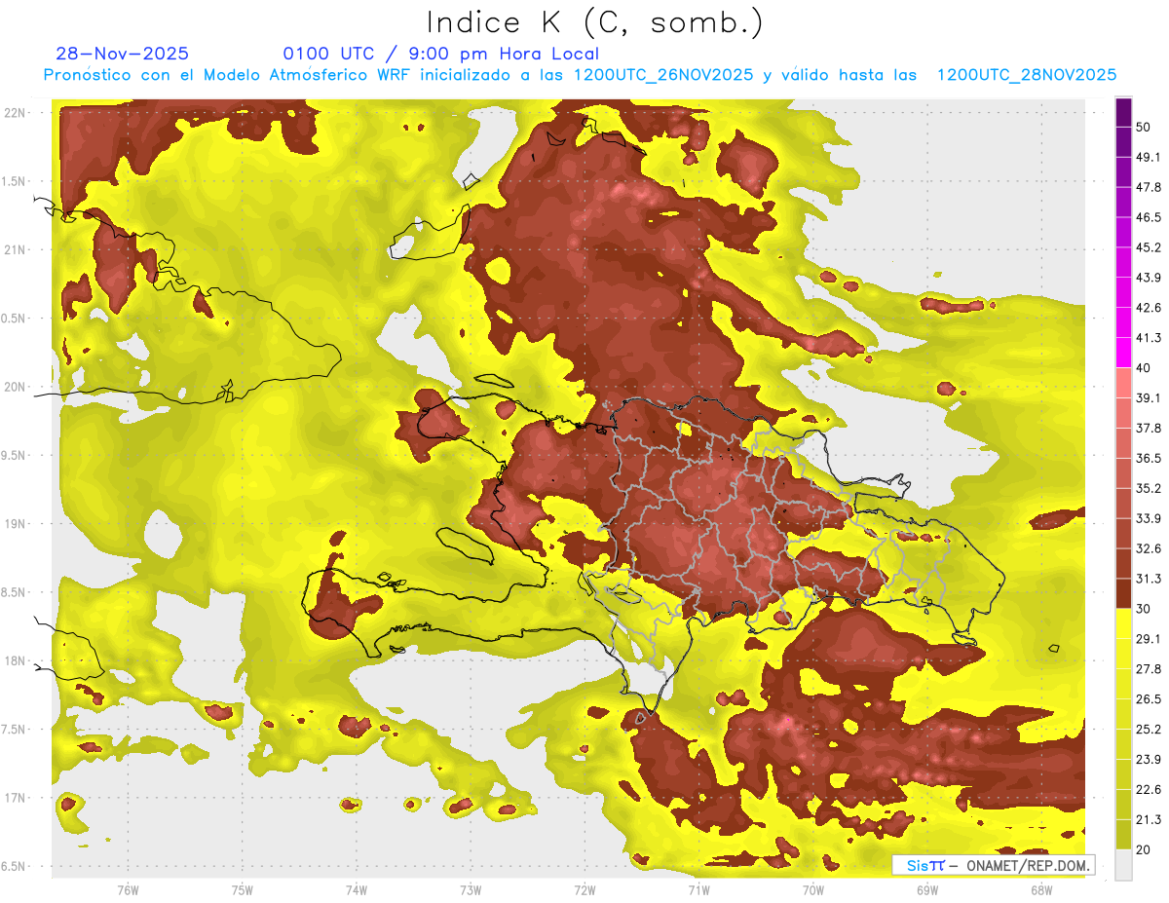Click the '21.3' color scale value
Image resolution: width=1169 pixels, height=903 pixels.
click(1149, 819)
